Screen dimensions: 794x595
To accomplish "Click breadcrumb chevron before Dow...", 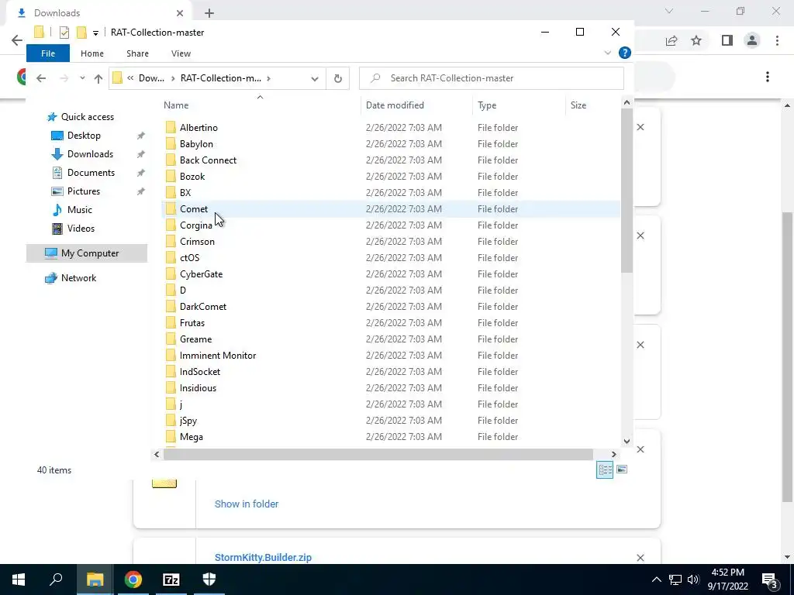I will 130,78.
